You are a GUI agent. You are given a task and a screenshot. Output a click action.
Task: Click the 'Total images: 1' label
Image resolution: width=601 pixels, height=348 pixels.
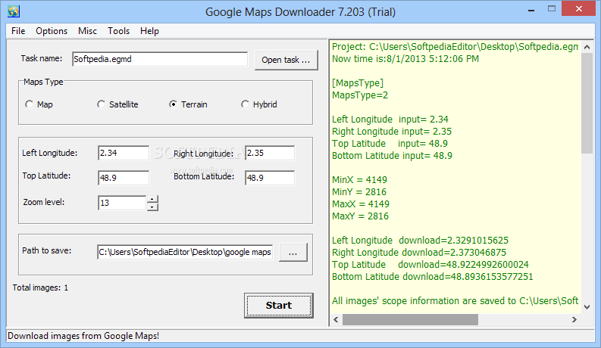pos(40,287)
